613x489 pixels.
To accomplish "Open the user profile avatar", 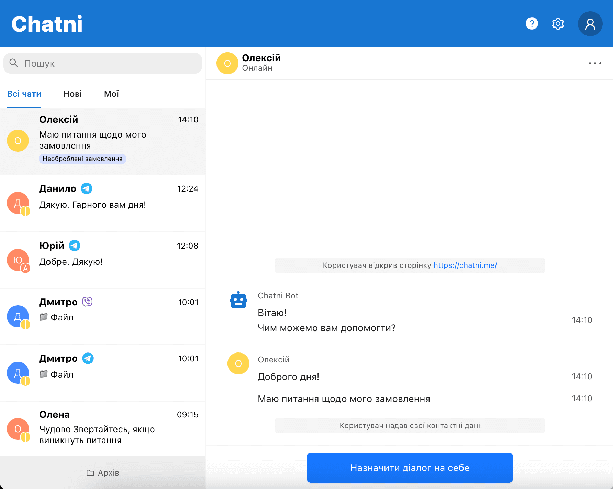I will pyautogui.click(x=590, y=24).
